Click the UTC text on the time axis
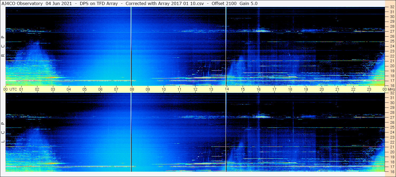The width and height of the screenshot is (396, 177). (x=13, y=89)
